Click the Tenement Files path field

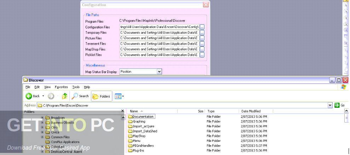coord(159,44)
